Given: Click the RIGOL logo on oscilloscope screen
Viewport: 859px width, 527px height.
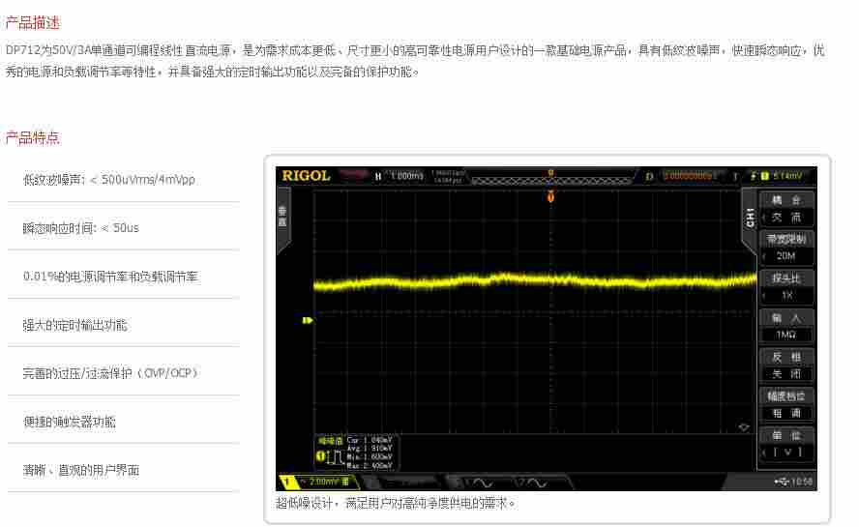Looking at the screenshot, I should (x=306, y=176).
